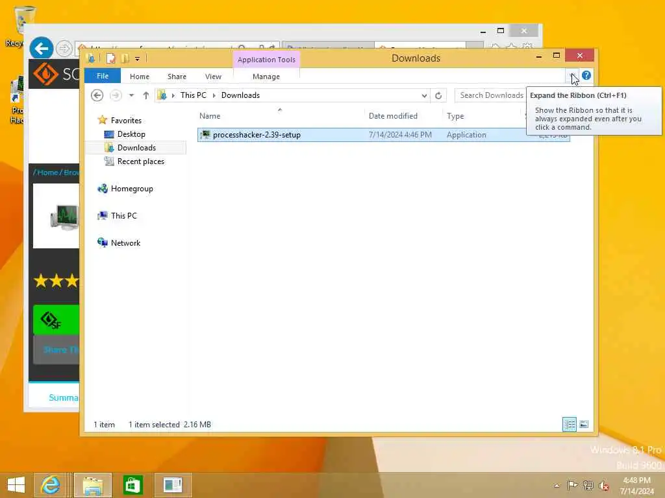This screenshot has height=498, width=665.
Task: Open the Share ribbon tab
Action: (177, 77)
